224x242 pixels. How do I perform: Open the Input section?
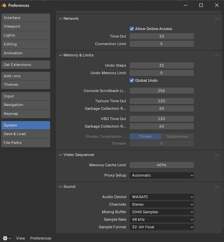(x=26, y=96)
